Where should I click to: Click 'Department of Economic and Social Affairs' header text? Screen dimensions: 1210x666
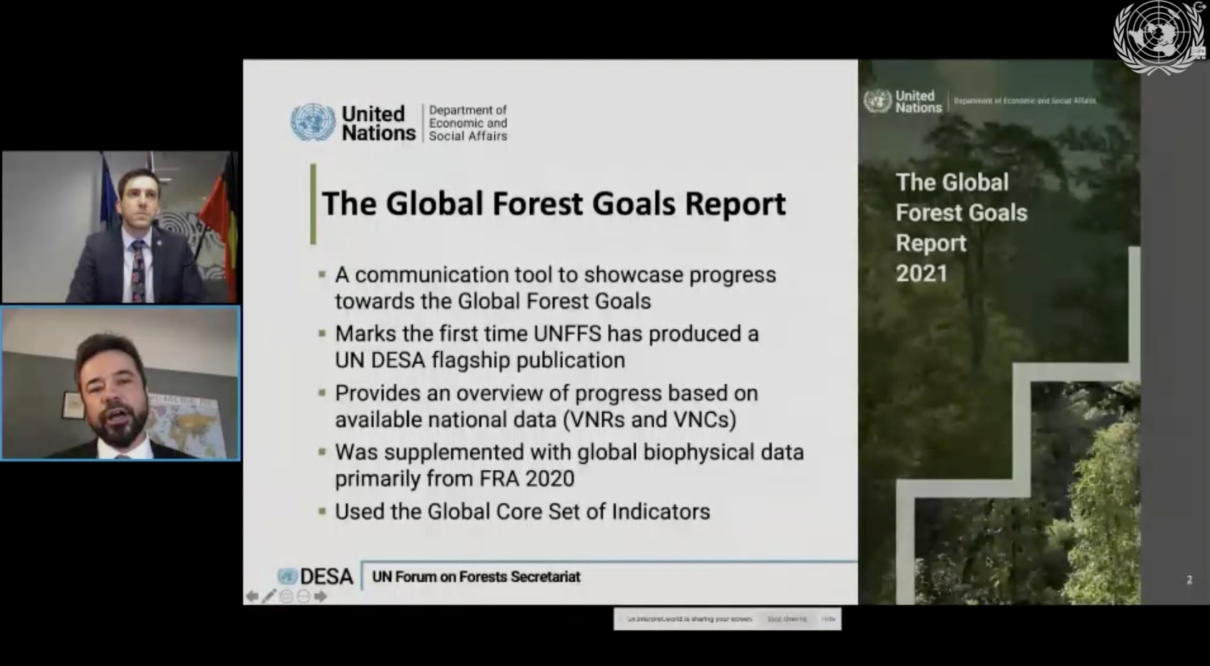pos(468,123)
